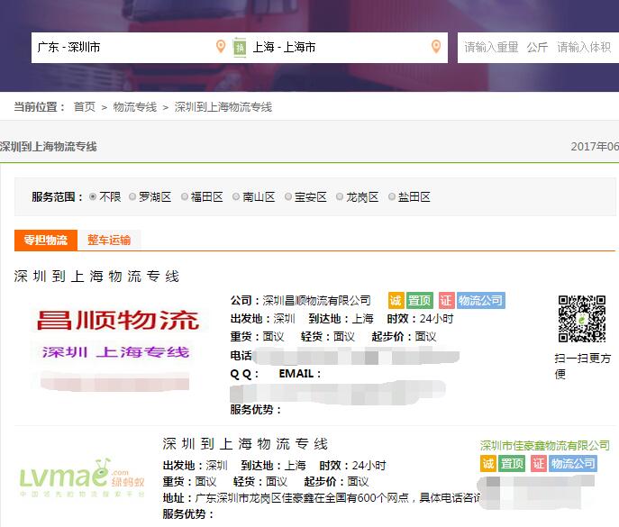The width and height of the screenshot is (619, 527).
Task: Click the weight input 请输入重里
Action: coord(491,48)
